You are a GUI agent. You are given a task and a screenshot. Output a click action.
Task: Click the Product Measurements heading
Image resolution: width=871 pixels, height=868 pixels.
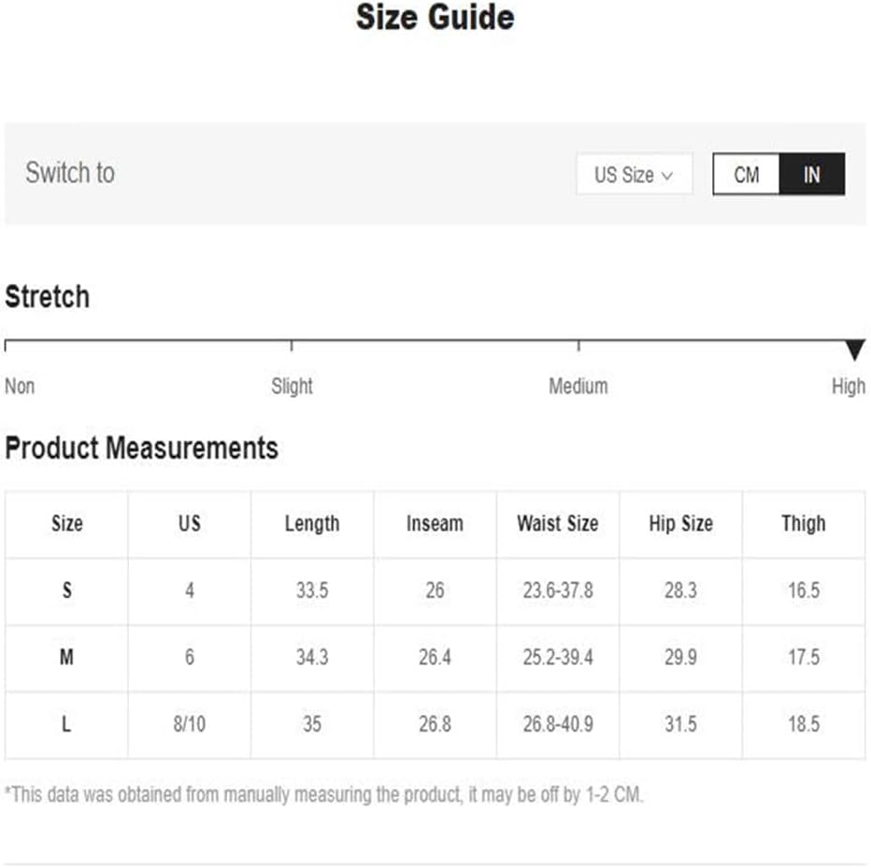pyautogui.click(x=141, y=448)
